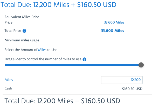Click the far left end of slider track

(x=6, y=65)
